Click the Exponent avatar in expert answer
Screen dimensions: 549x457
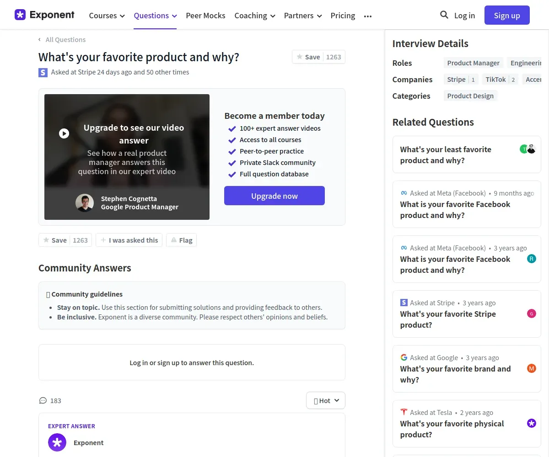pyautogui.click(x=57, y=442)
